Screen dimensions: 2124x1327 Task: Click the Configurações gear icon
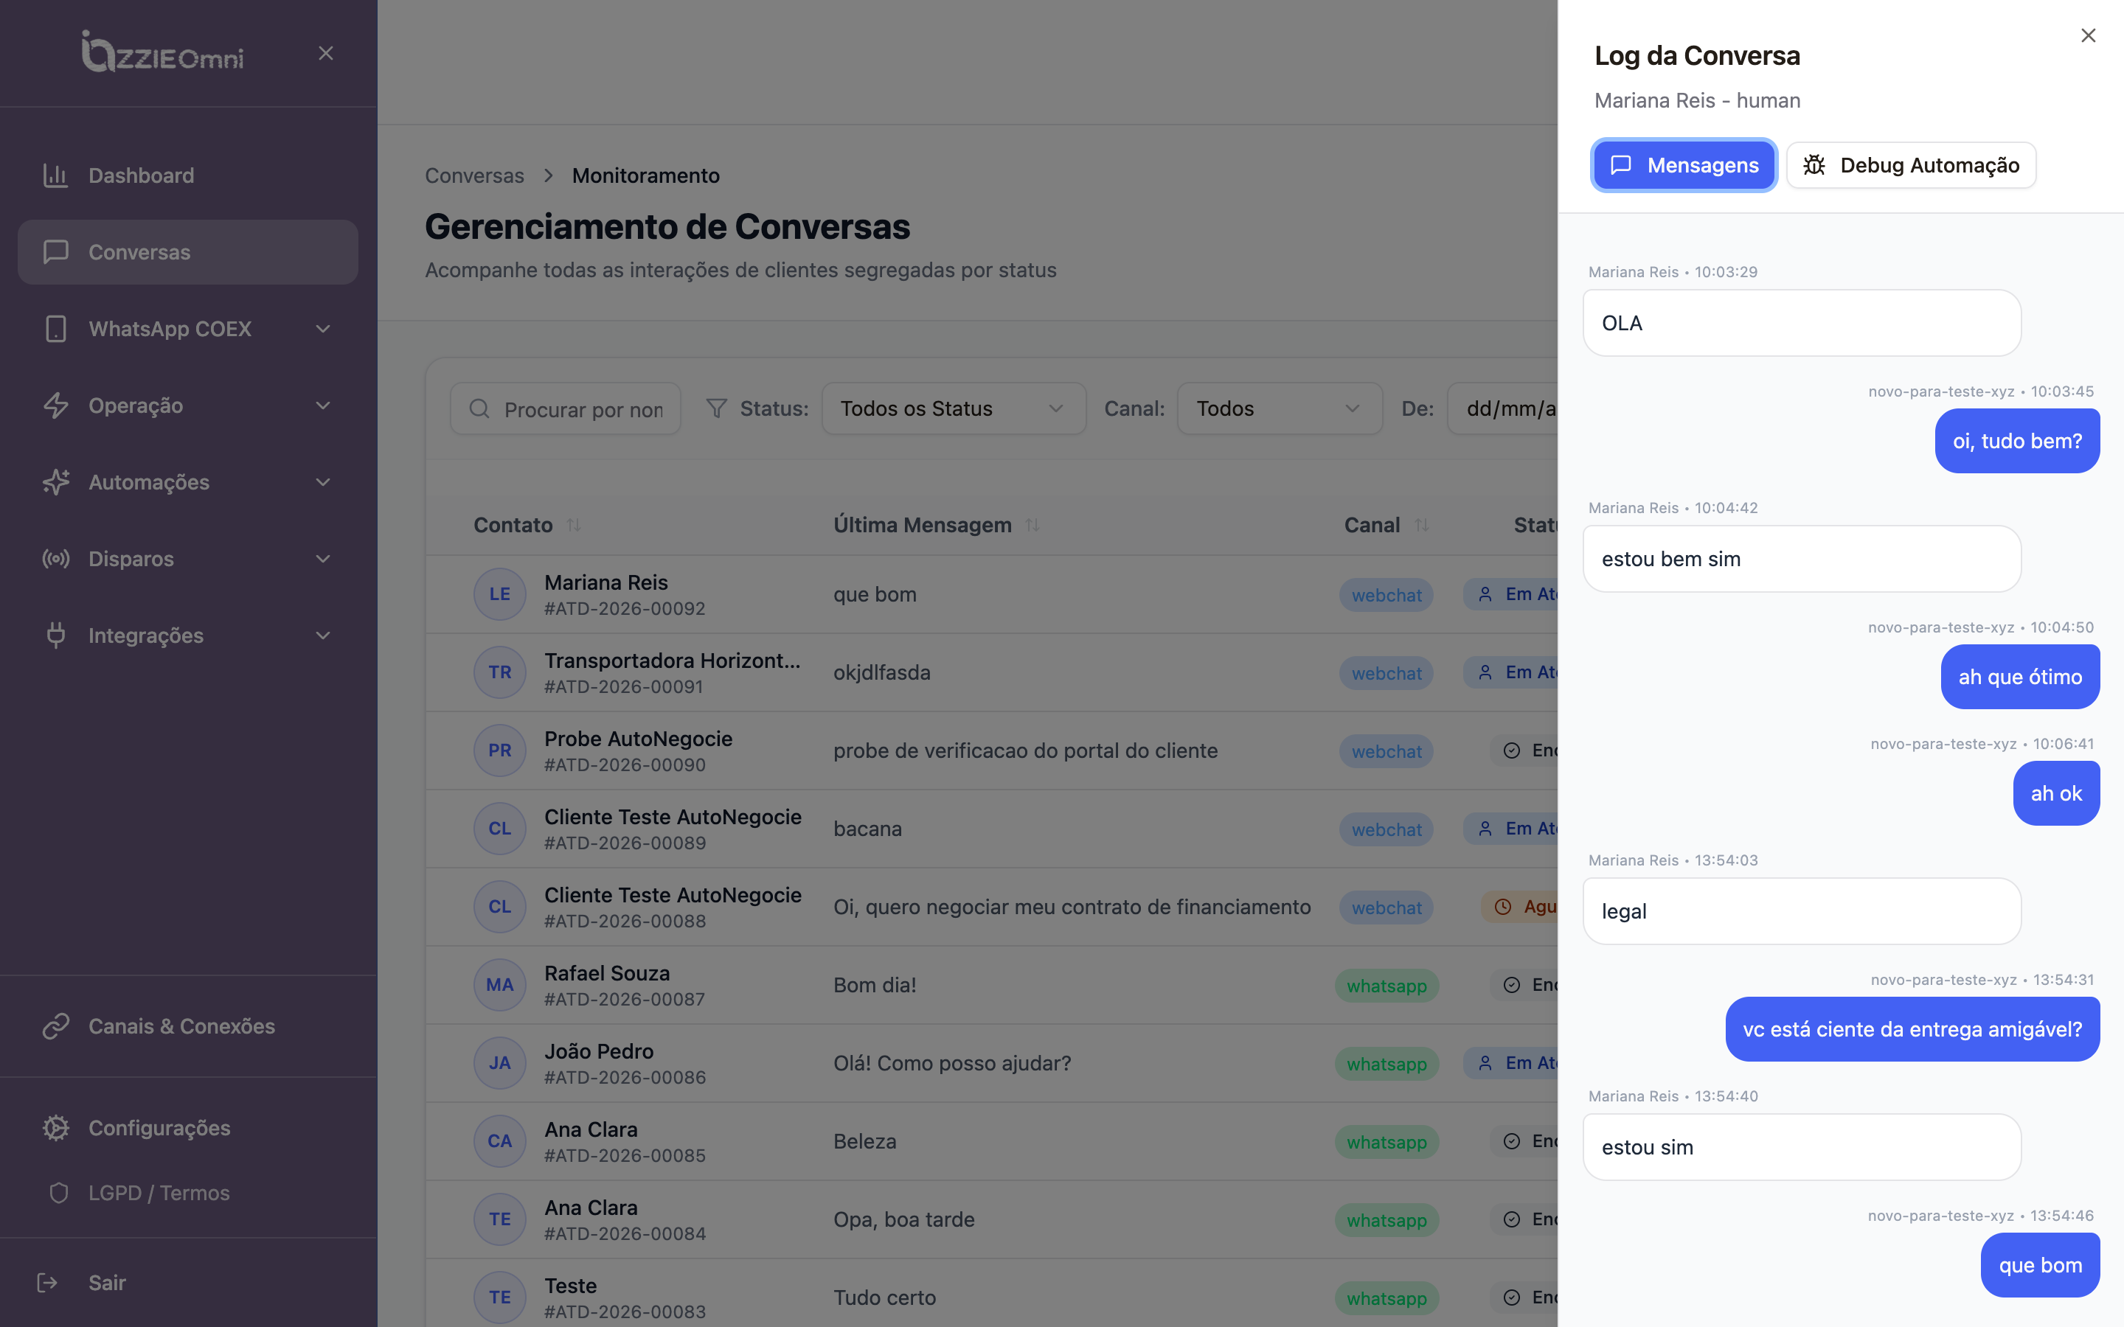click(x=55, y=1128)
